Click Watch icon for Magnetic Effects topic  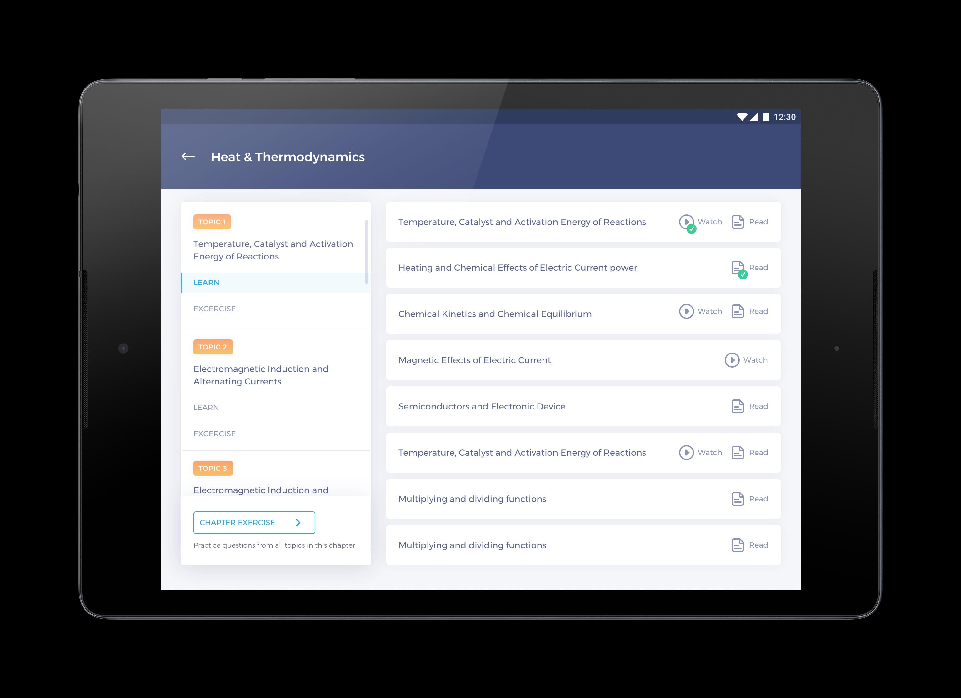[x=732, y=360]
